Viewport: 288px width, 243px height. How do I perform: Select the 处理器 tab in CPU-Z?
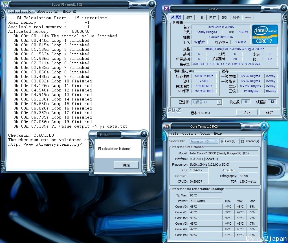176,17
